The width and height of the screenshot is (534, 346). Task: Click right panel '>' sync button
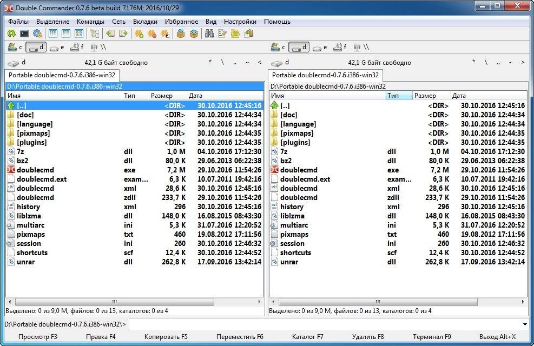(523, 62)
